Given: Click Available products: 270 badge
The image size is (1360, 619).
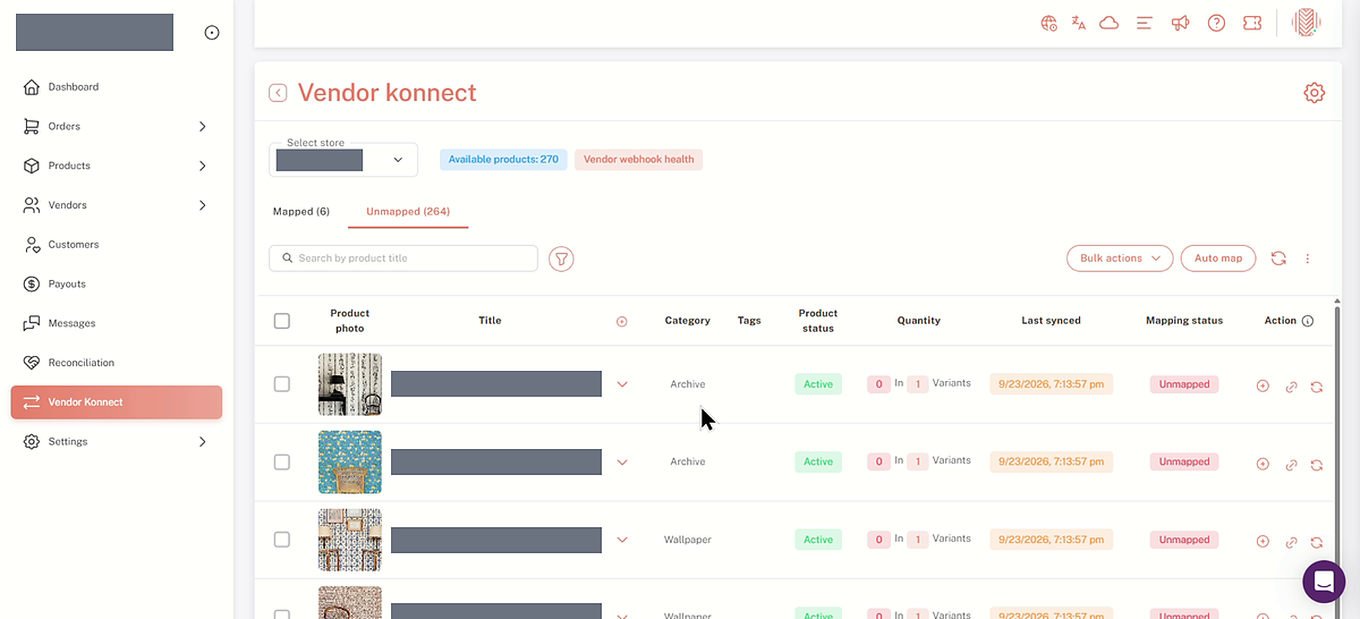Looking at the screenshot, I should 504,159.
